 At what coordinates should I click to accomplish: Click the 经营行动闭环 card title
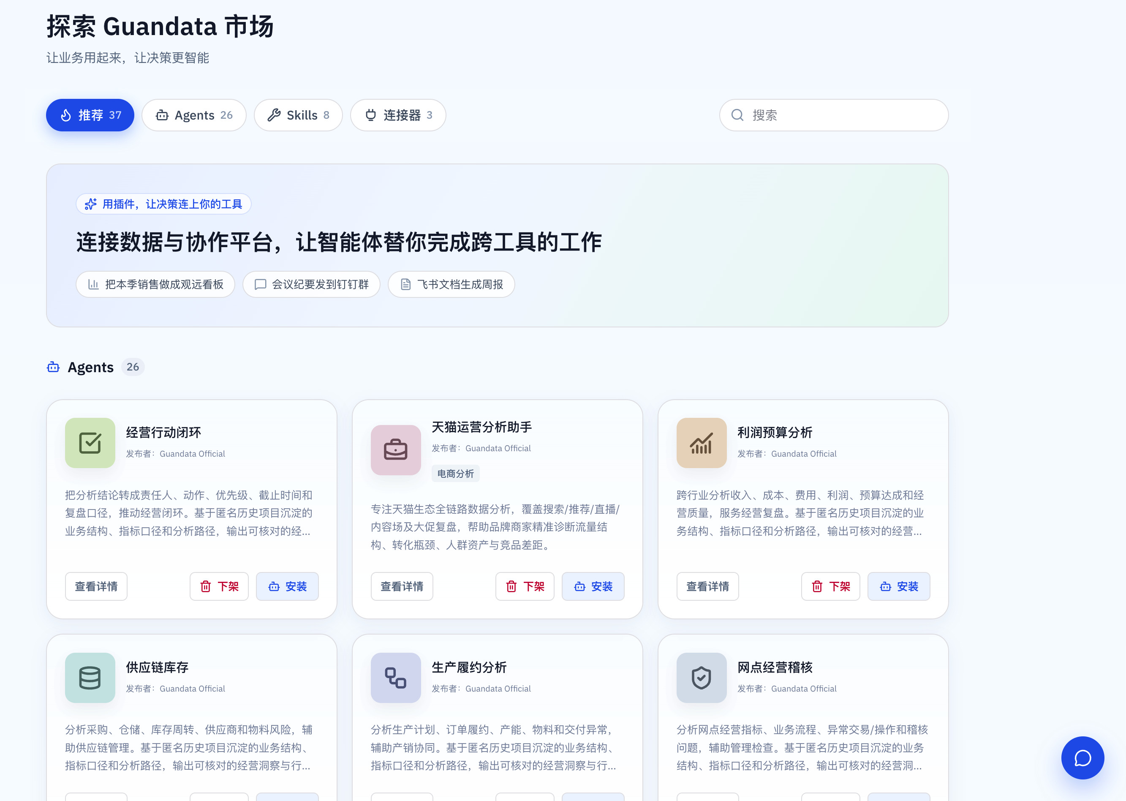tap(164, 433)
